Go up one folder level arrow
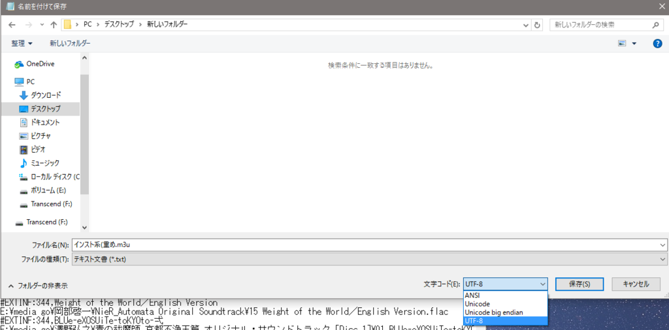The height and width of the screenshot is (330, 669). (x=54, y=25)
